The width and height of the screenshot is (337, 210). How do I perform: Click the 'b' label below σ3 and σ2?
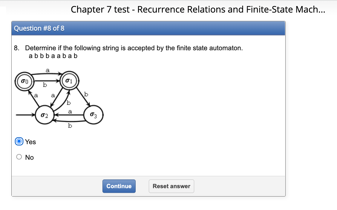[x=70, y=126]
